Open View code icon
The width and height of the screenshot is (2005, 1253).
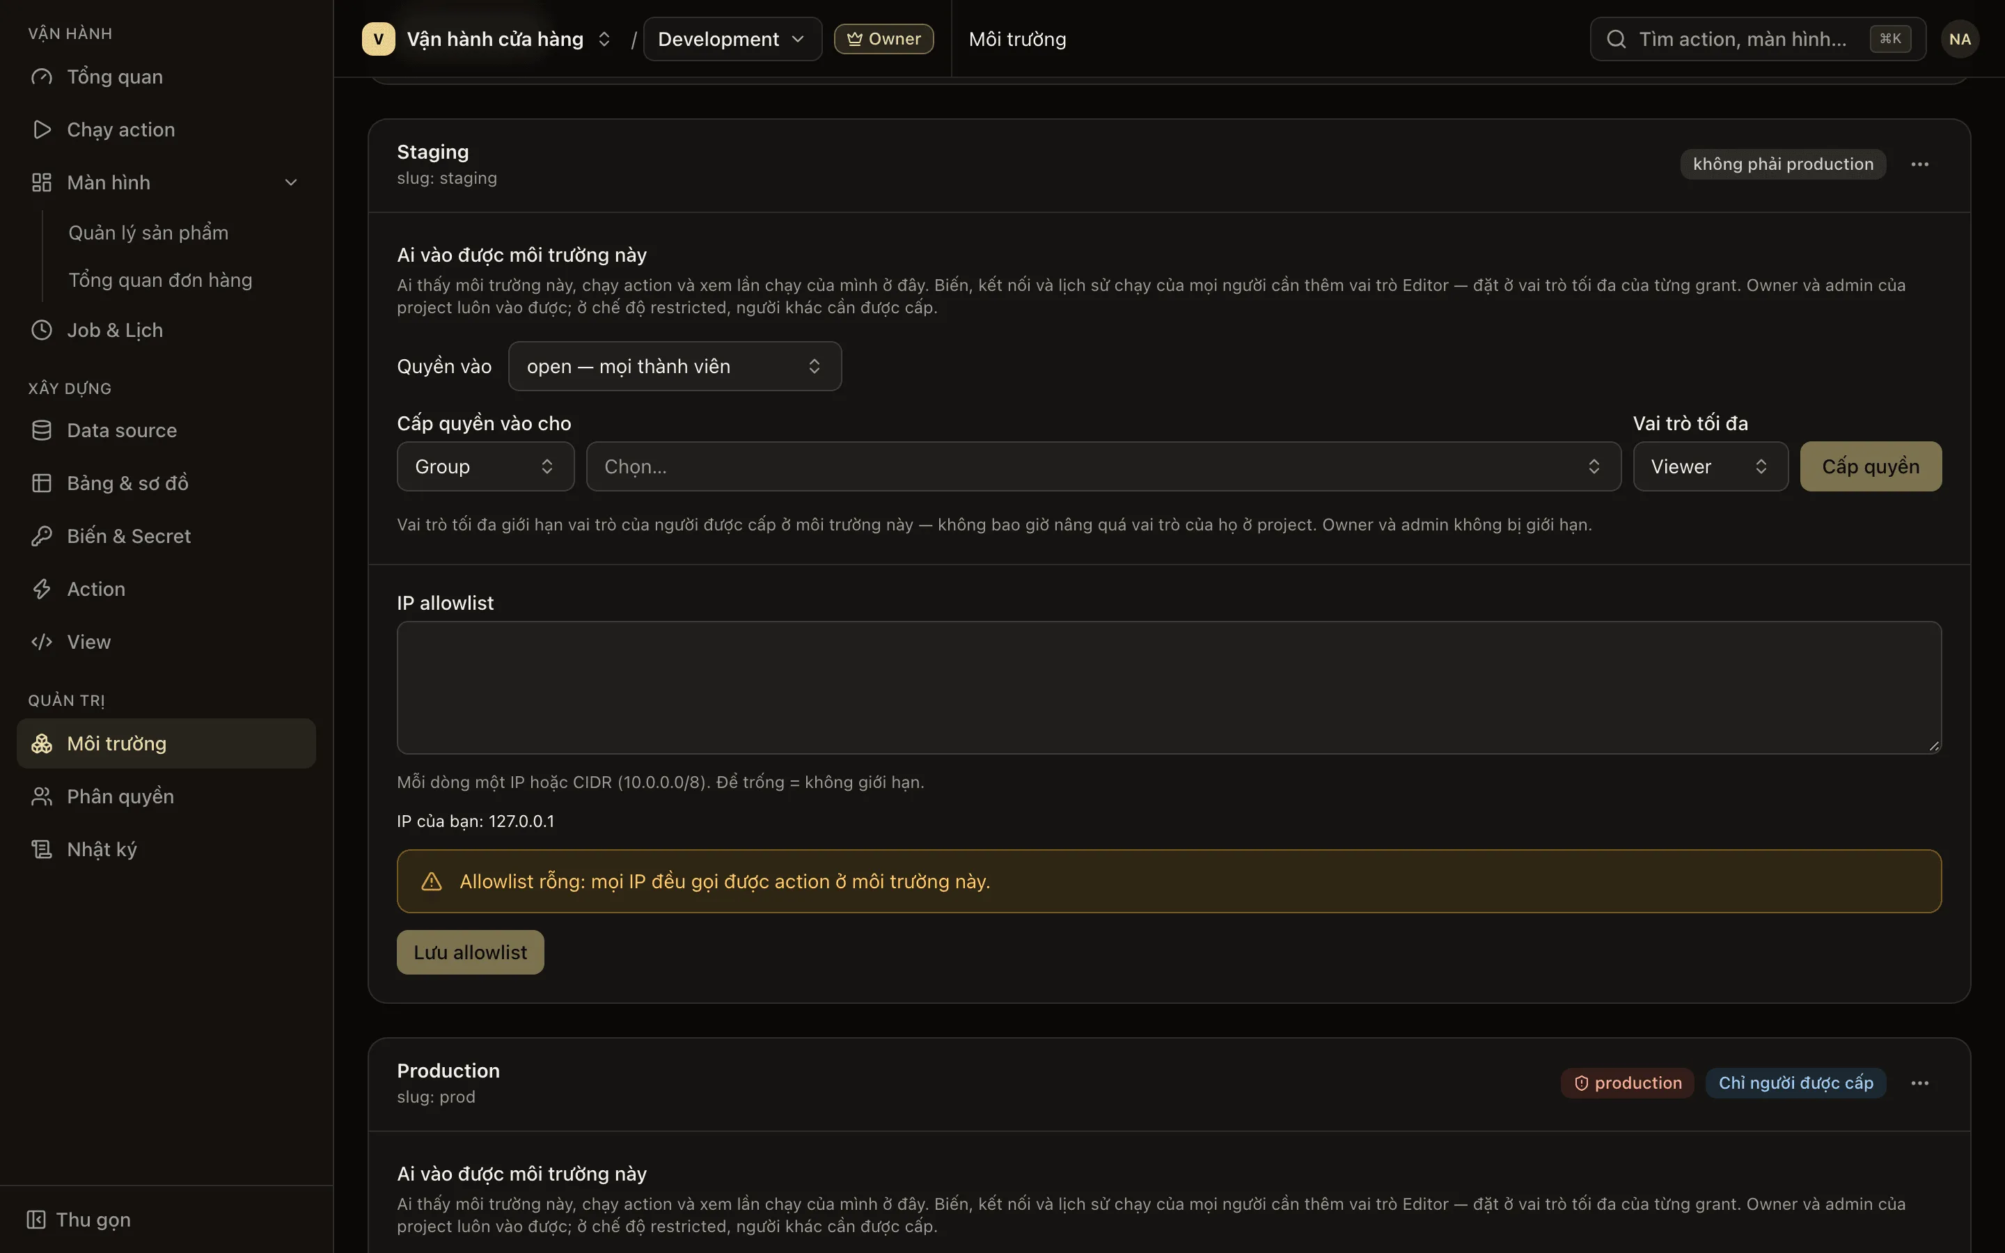tap(42, 643)
